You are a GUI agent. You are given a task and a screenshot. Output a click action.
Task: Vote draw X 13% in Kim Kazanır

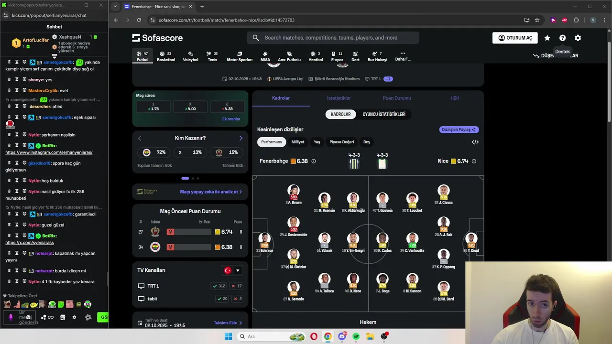click(x=190, y=152)
